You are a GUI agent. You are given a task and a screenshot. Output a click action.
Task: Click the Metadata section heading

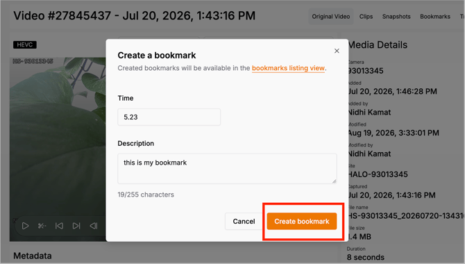tap(33, 256)
